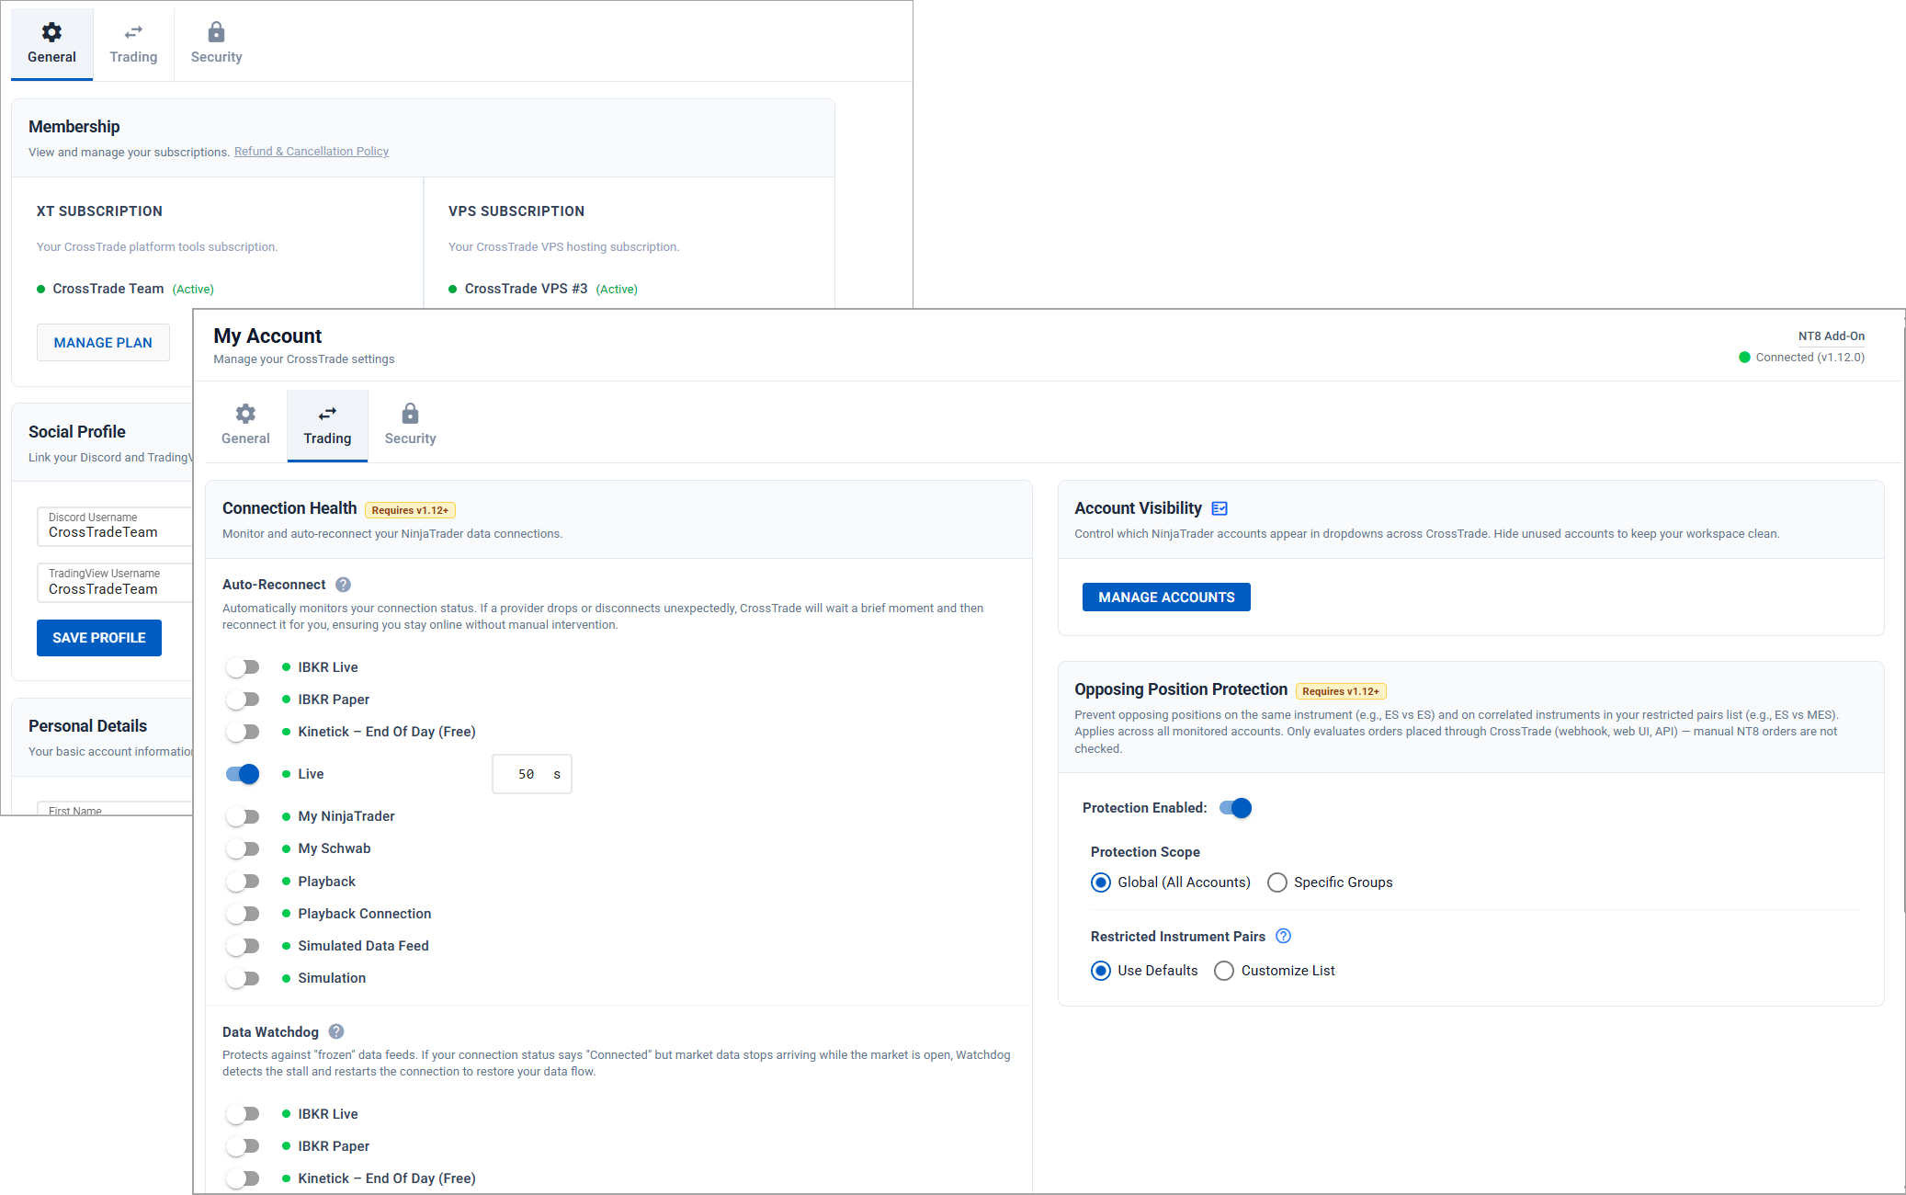Select Specific Groups protection scope

pos(1277,882)
